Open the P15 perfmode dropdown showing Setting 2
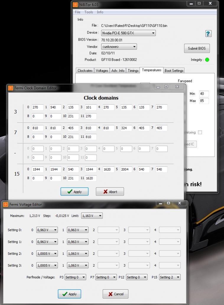The width and height of the screenshot is (224, 305). coord(170,277)
